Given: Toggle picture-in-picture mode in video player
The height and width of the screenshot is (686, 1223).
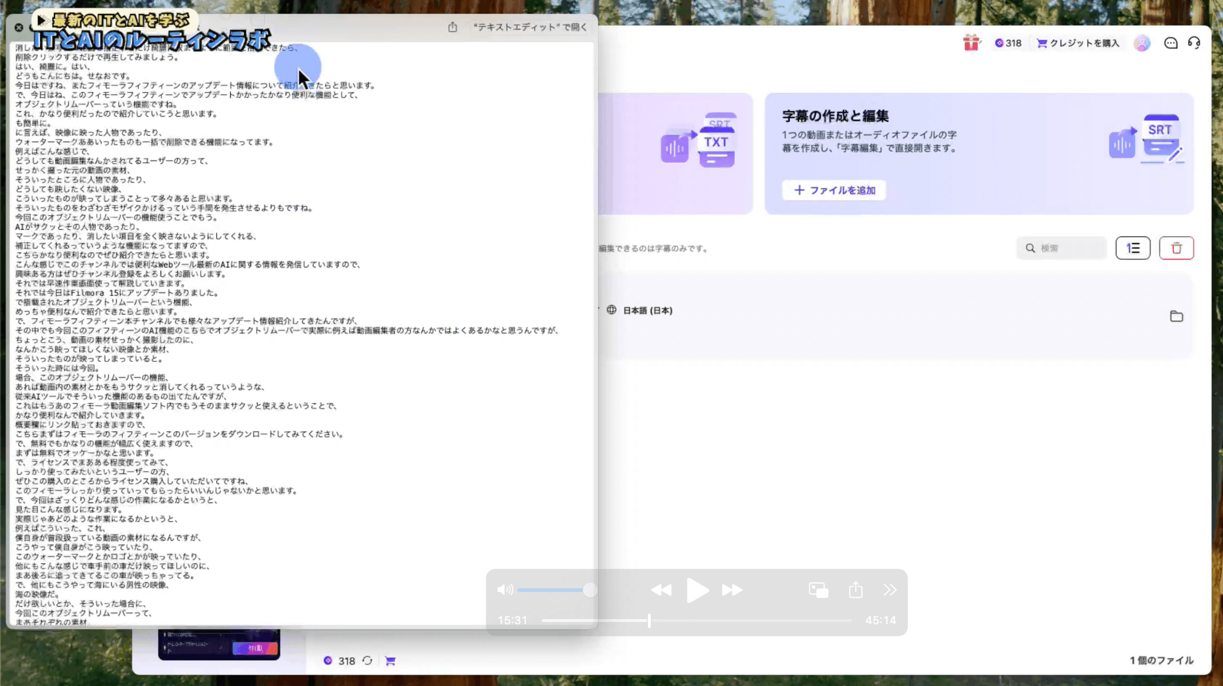Looking at the screenshot, I should [x=818, y=590].
